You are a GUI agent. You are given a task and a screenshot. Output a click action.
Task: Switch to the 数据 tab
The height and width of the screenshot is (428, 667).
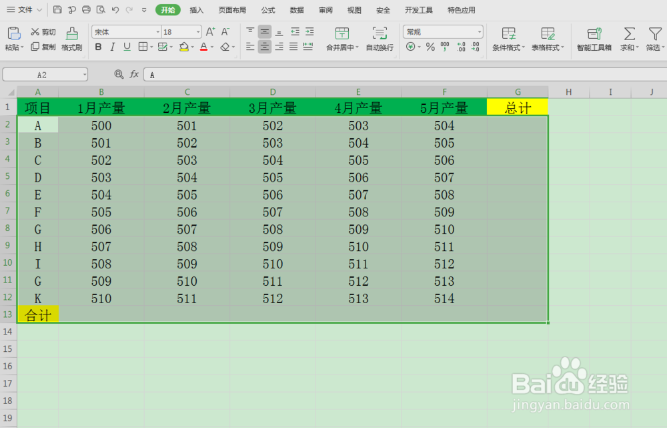(297, 10)
